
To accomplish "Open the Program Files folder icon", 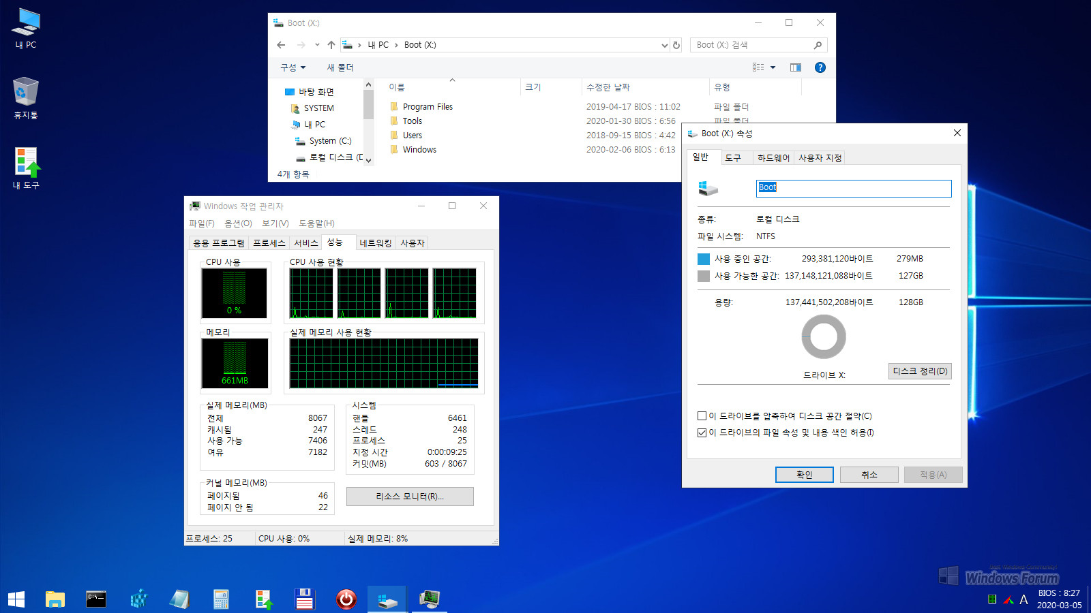I will pos(394,107).
